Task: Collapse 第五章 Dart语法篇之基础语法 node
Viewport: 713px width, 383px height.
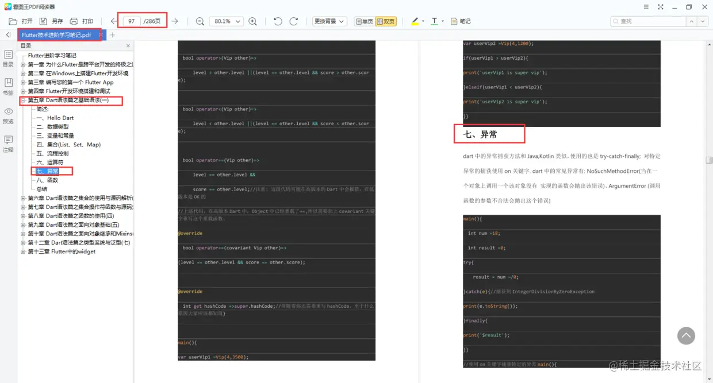Action: pos(23,100)
